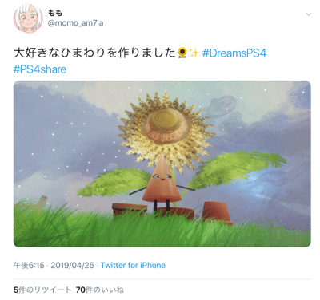Open the @momo_am7la handle link
The width and height of the screenshot is (320, 300).
tap(75, 23)
